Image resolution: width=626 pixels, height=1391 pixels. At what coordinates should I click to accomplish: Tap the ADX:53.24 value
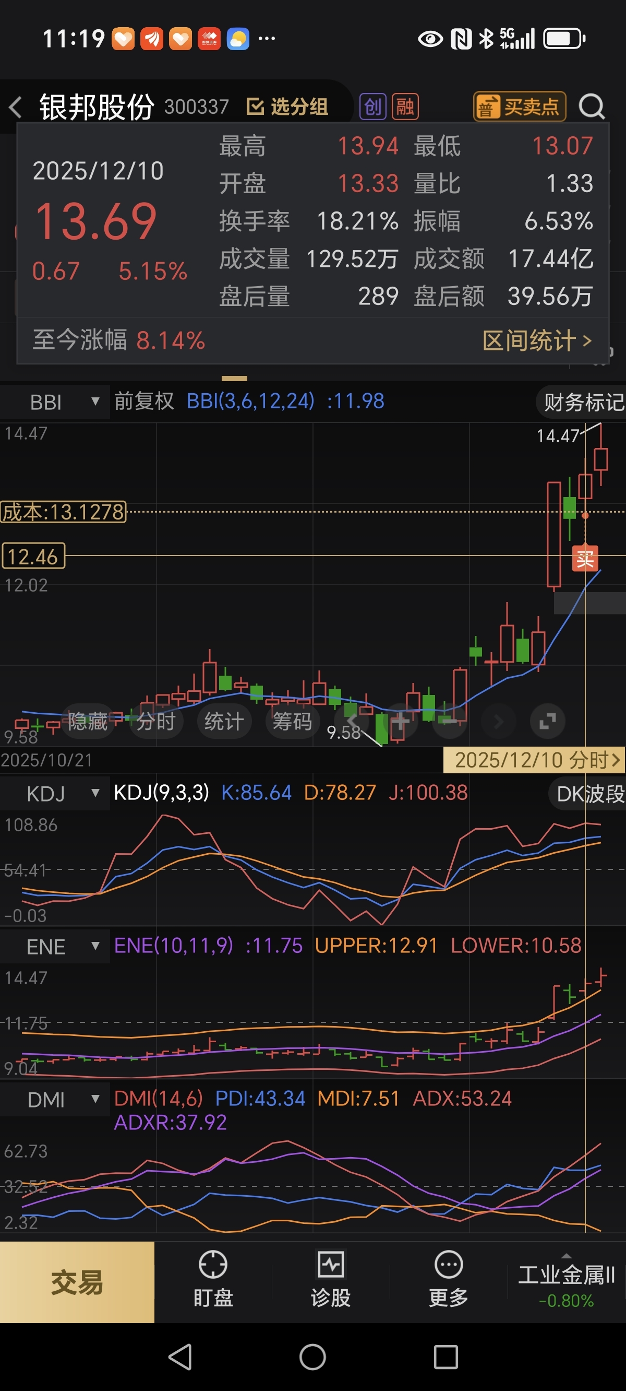point(463,1099)
